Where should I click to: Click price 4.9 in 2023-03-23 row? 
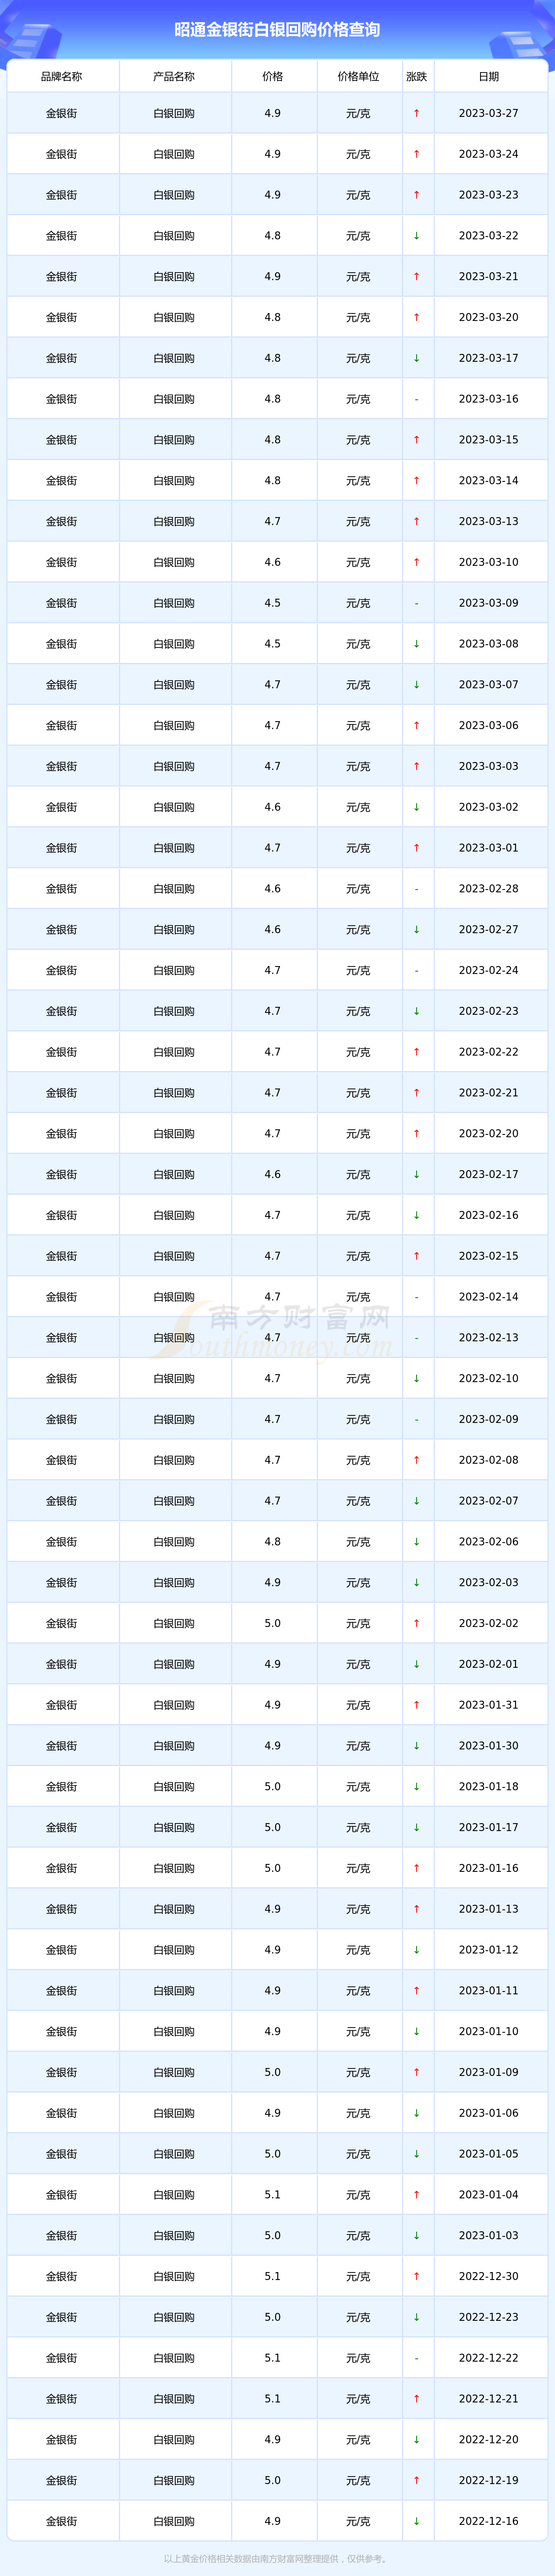[273, 195]
